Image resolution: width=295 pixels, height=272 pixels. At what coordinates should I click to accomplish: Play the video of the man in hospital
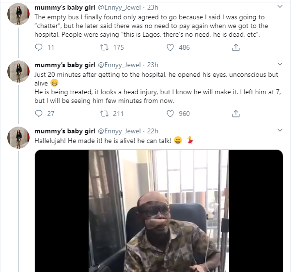coord(158,210)
